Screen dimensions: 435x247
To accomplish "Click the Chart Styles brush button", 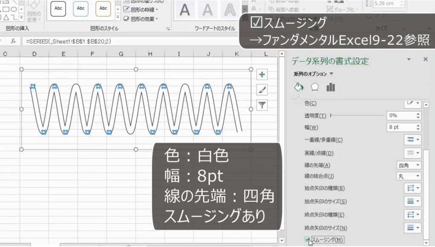I will [262, 90].
